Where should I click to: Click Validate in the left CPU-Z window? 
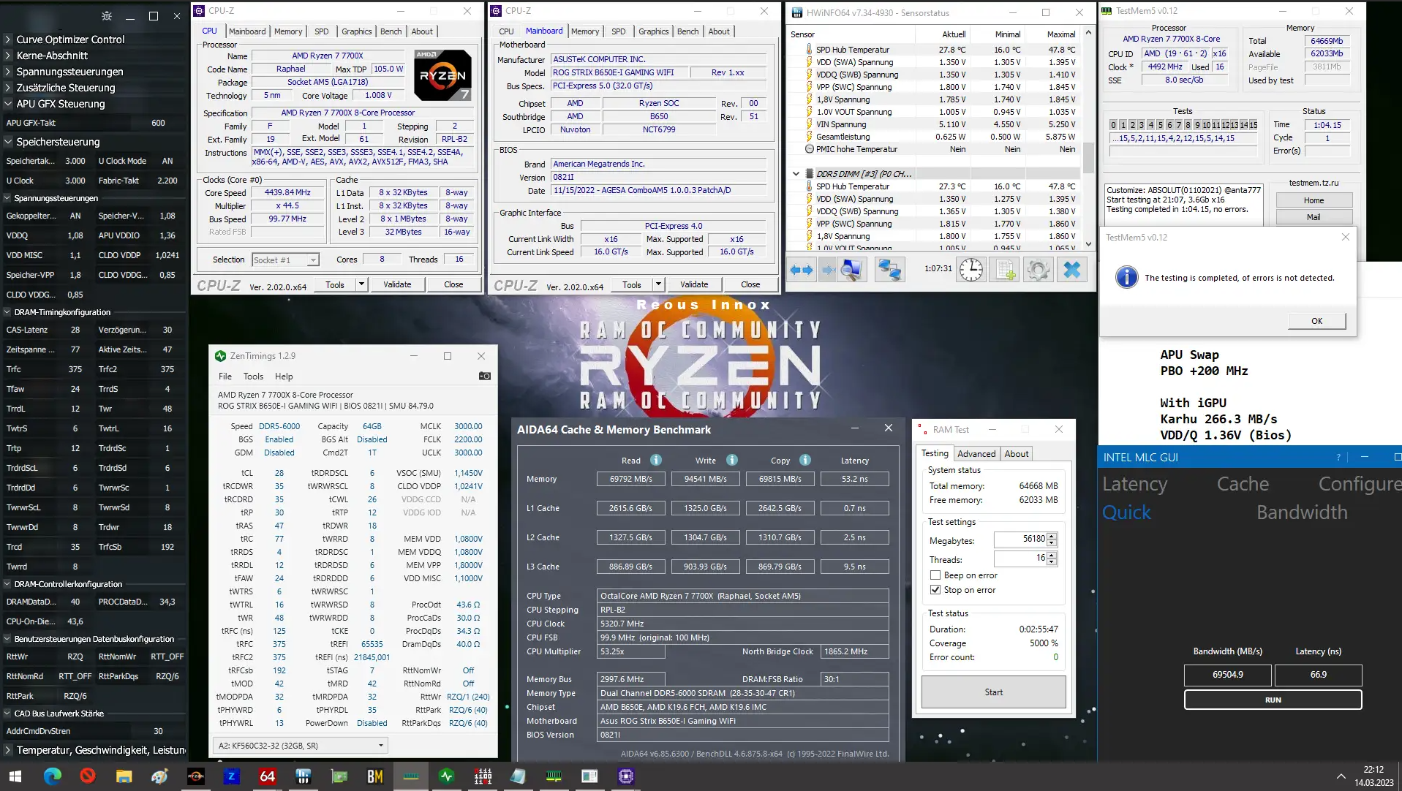(397, 284)
